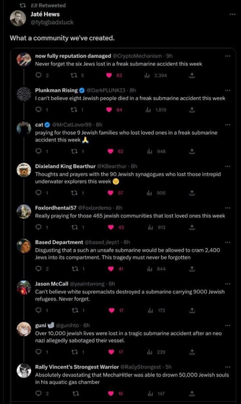Open view count on the gunihto tweet
The height and width of the screenshot is (404, 241).
pyautogui.click(x=156, y=352)
